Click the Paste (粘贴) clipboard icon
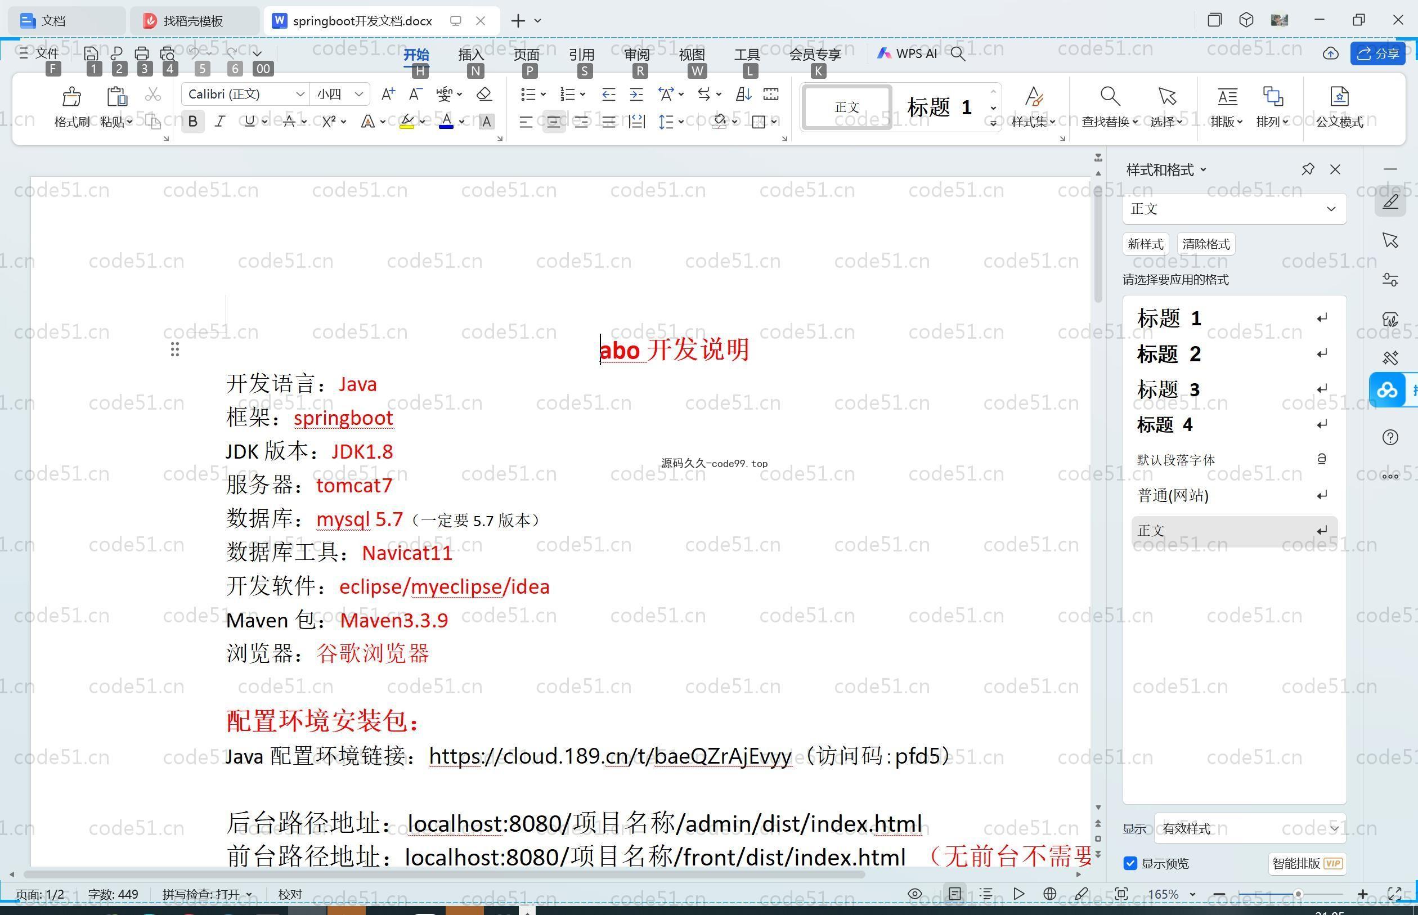This screenshot has height=915, width=1418. pyautogui.click(x=116, y=96)
